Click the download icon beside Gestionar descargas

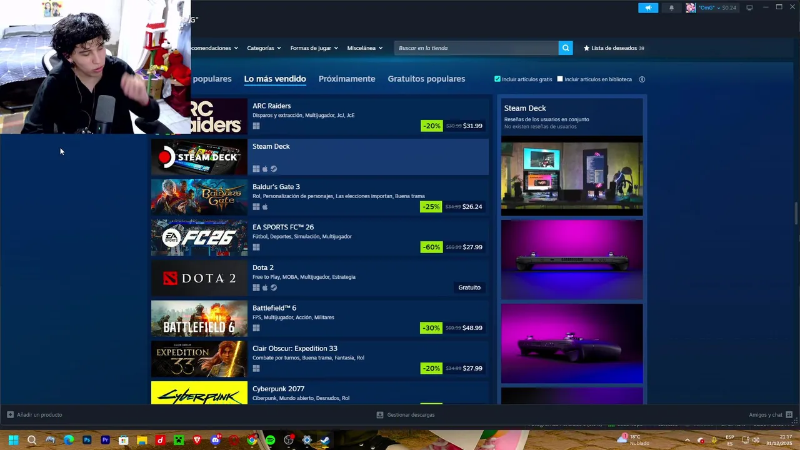point(380,415)
